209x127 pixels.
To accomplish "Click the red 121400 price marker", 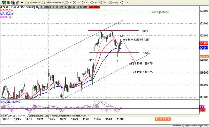I will click(x=203, y=43).
